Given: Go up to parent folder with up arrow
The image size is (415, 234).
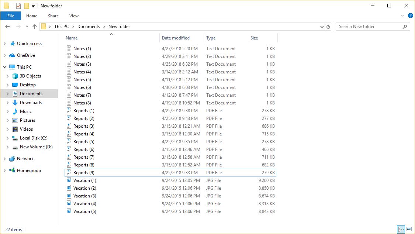Looking at the screenshot, I should [x=35, y=26].
